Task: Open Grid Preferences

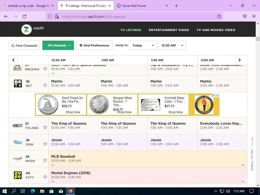Action: tap(94, 45)
